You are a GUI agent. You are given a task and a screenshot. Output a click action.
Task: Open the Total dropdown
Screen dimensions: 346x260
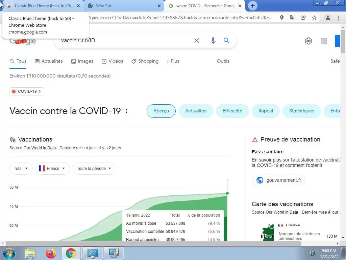pyautogui.click(x=21, y=169)
